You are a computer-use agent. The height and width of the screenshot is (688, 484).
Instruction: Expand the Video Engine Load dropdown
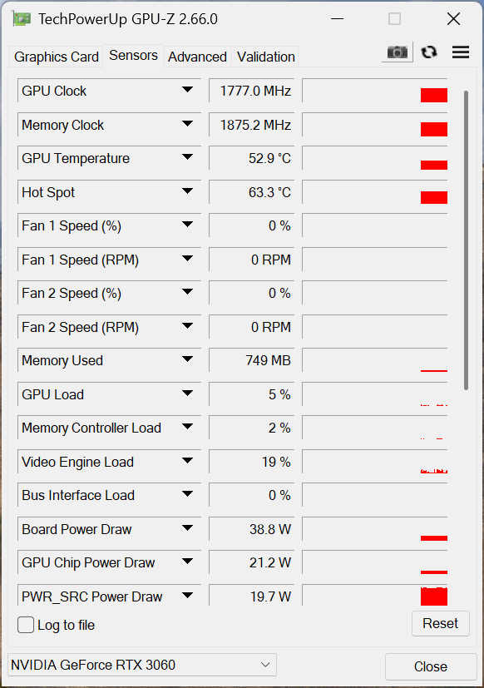click(187, 461)
